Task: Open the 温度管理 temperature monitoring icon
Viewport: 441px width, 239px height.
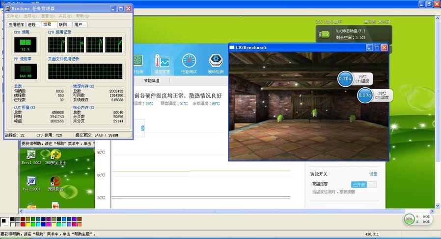Action: pos(162,64)
